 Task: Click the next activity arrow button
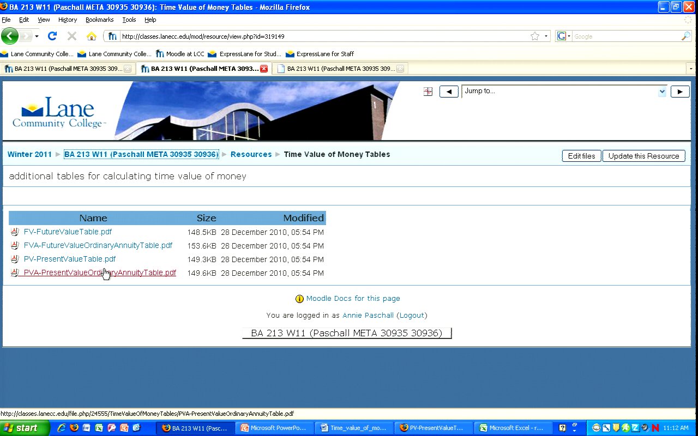tap(679, 92)
